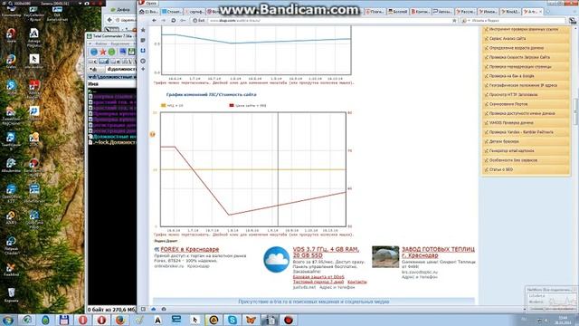This screenshot has width=579, height=326.
Task: Open the Opera sidebar notes panel icon
Action: (143, 40)
